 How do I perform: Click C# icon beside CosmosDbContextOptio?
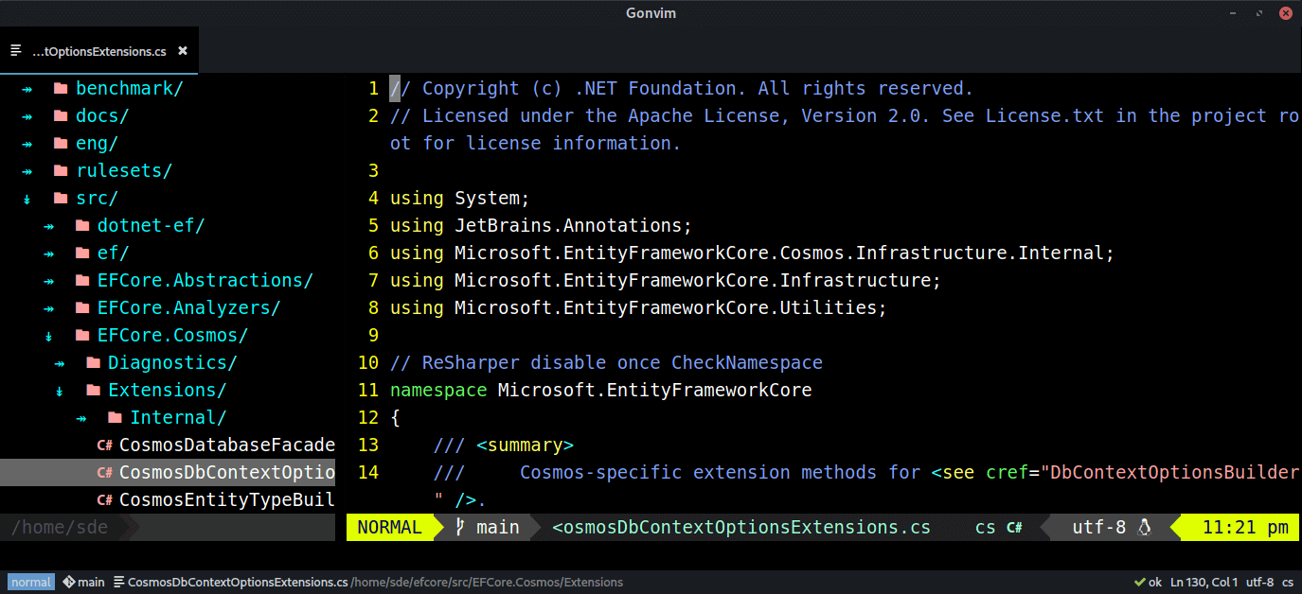tap(104, 473)
